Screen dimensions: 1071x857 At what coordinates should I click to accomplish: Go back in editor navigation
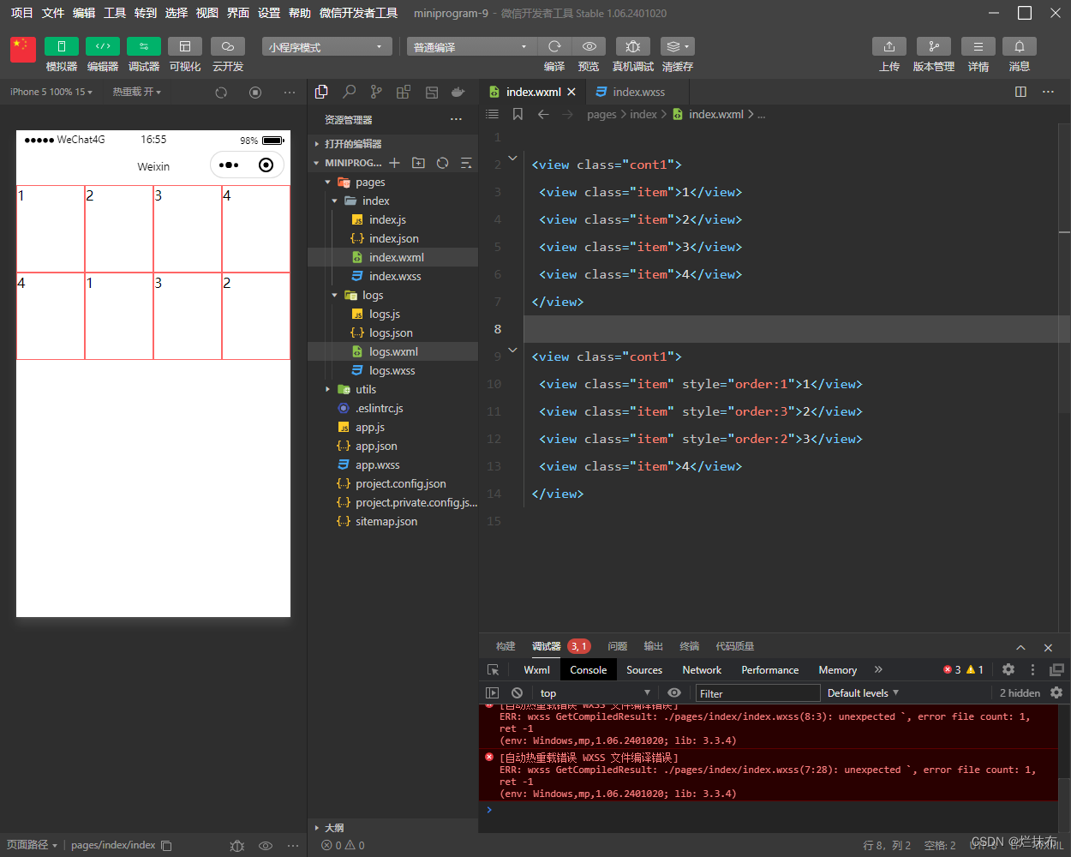[x=543, y=114]
